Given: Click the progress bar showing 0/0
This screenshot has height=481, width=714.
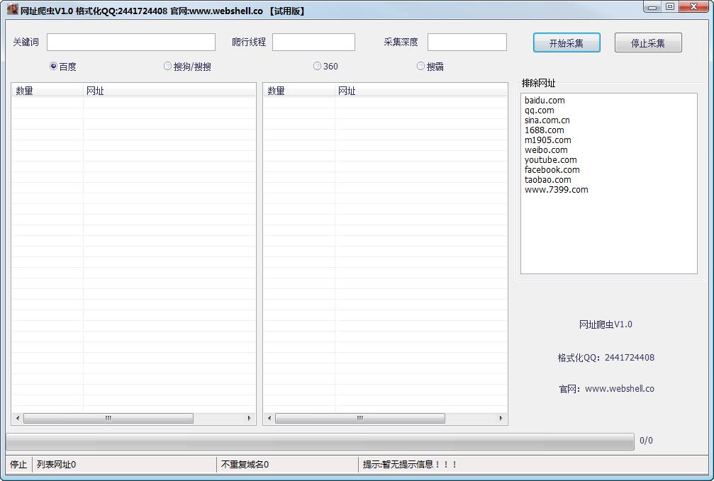Looking at the screenshot, I should tap(319, 441).
